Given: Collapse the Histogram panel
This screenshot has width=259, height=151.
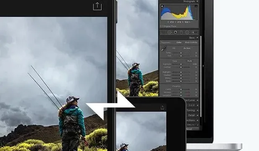Looking at the screenshot, I should 197,1.
